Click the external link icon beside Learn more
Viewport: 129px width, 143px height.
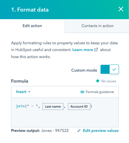tap(96, 50)
